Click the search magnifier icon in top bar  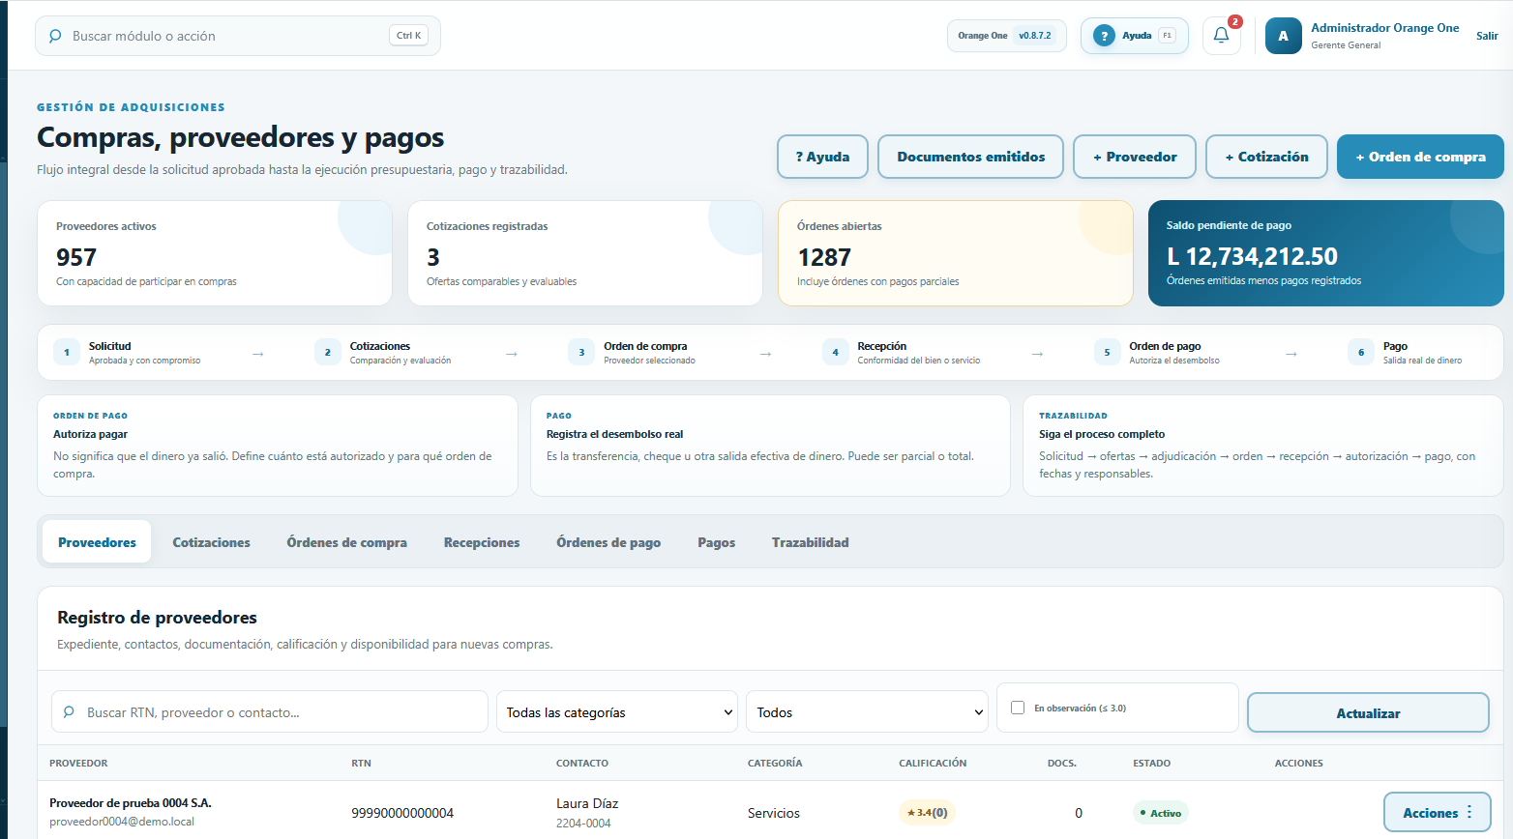pos(55,36)
